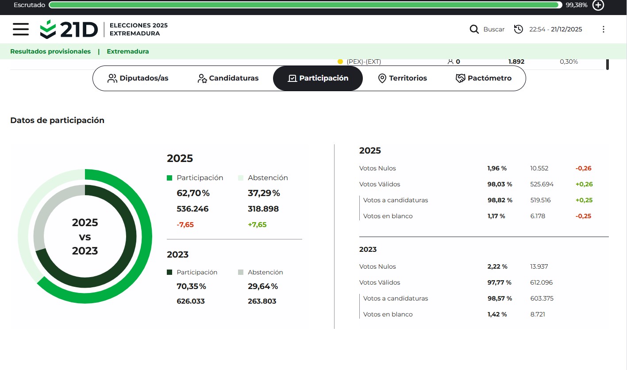The height and width of the screenshot is (370, 627).
Task: Click the history clock icon
Action: (518, 29)
